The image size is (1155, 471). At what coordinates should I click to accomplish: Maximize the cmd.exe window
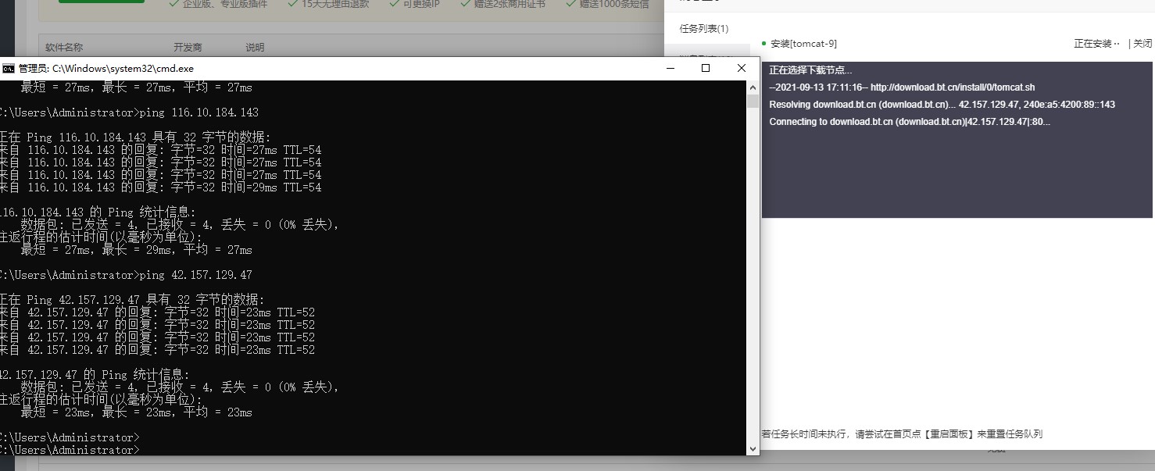click(706, 68)
